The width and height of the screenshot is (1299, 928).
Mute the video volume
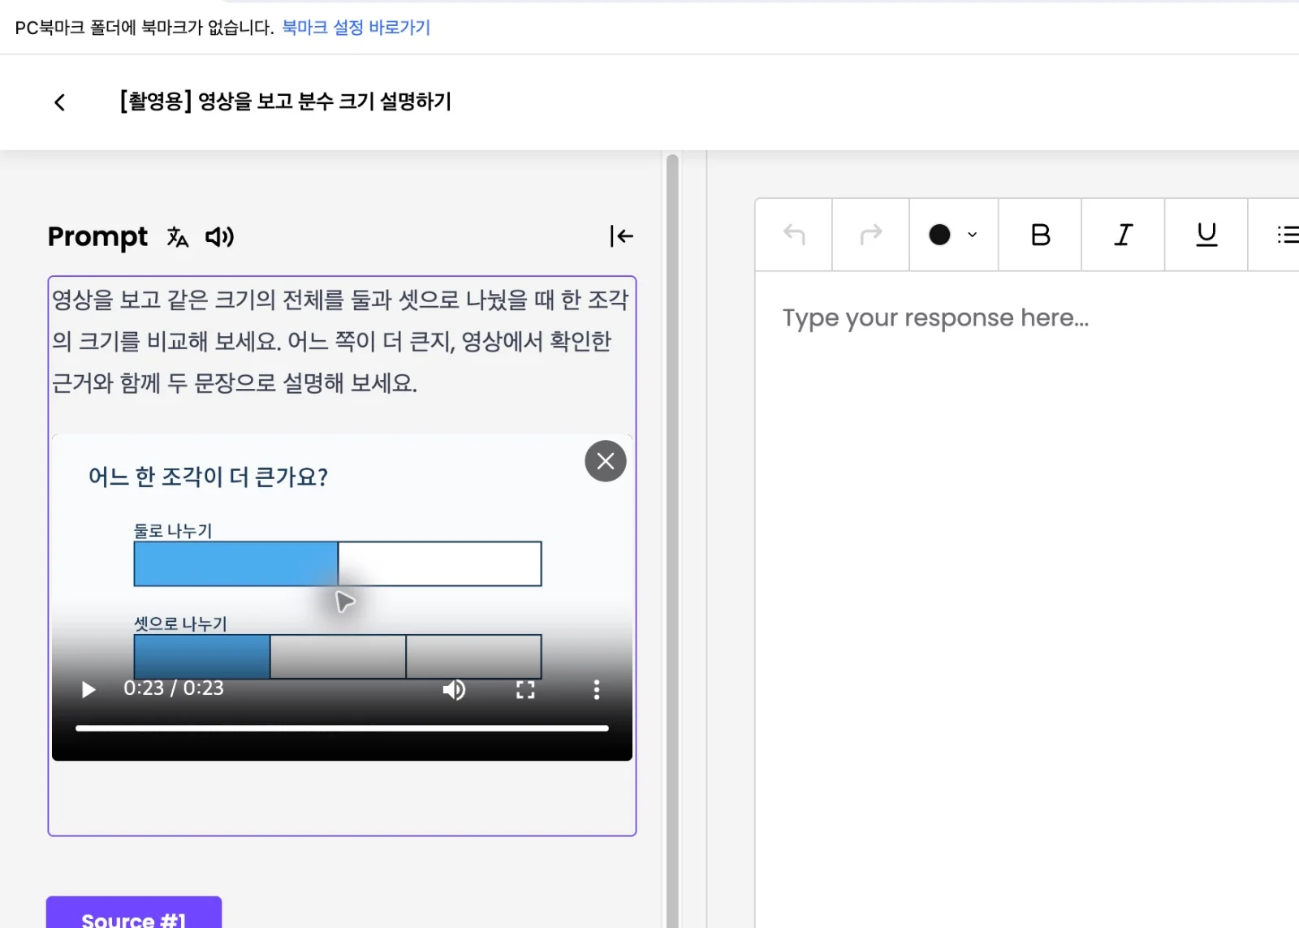pyautogui.click(x=454, y=690)
